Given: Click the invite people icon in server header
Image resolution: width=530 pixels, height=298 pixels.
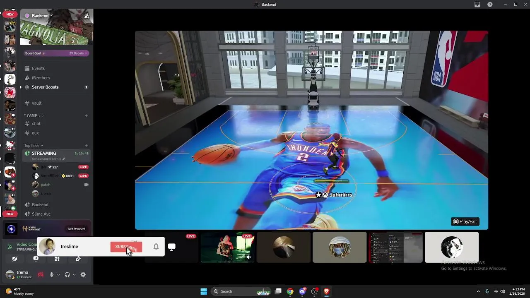Looking at the screenshot, I should 87,16.
